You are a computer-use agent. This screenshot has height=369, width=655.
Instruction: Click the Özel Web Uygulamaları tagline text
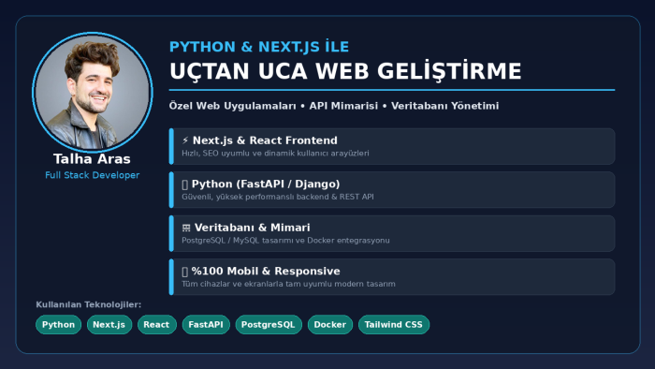334,106
